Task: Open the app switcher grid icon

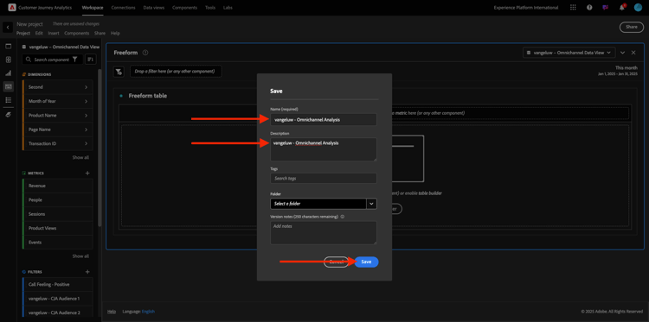Action: (x=573, y=8)
